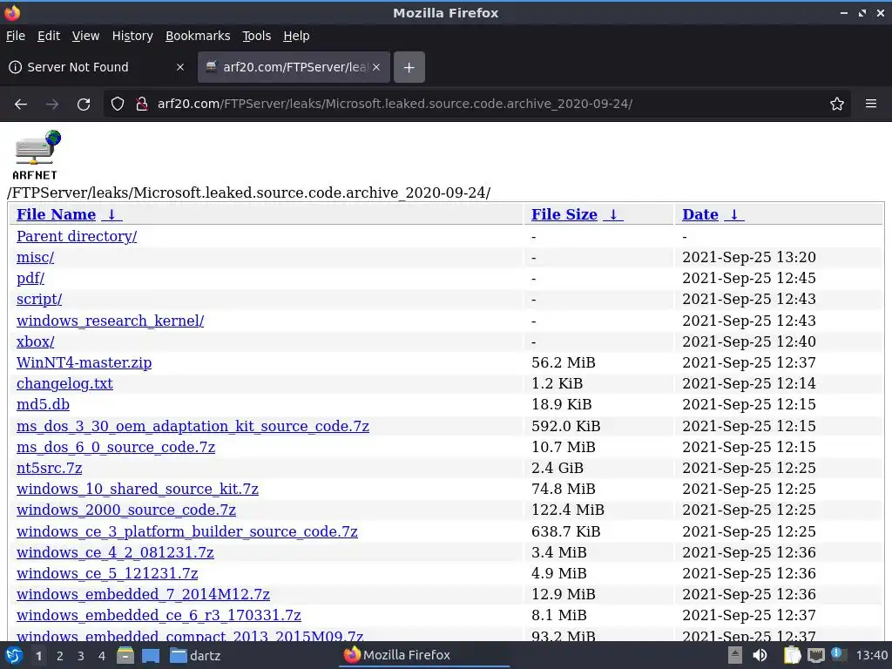The image size is (892, 669).
Task: Reload the current page
Action: [84, 105]
